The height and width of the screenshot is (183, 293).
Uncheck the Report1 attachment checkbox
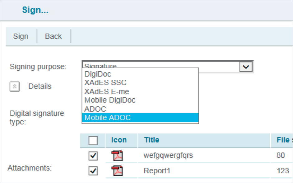tap(93, 171)
